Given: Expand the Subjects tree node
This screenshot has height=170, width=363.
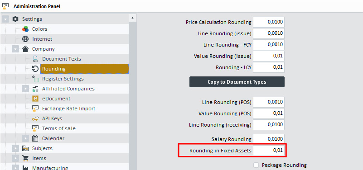Looking at the screenshot, I should click(x=15, y=148).
